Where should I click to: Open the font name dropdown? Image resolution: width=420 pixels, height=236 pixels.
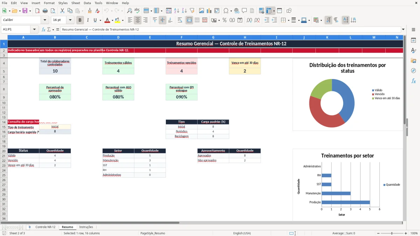pos(45,20)
